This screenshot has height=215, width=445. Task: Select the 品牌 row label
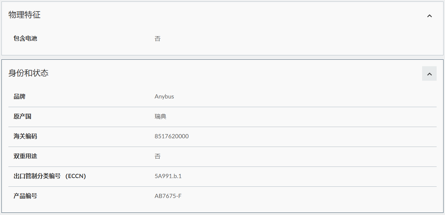click(x=20, y=97)
